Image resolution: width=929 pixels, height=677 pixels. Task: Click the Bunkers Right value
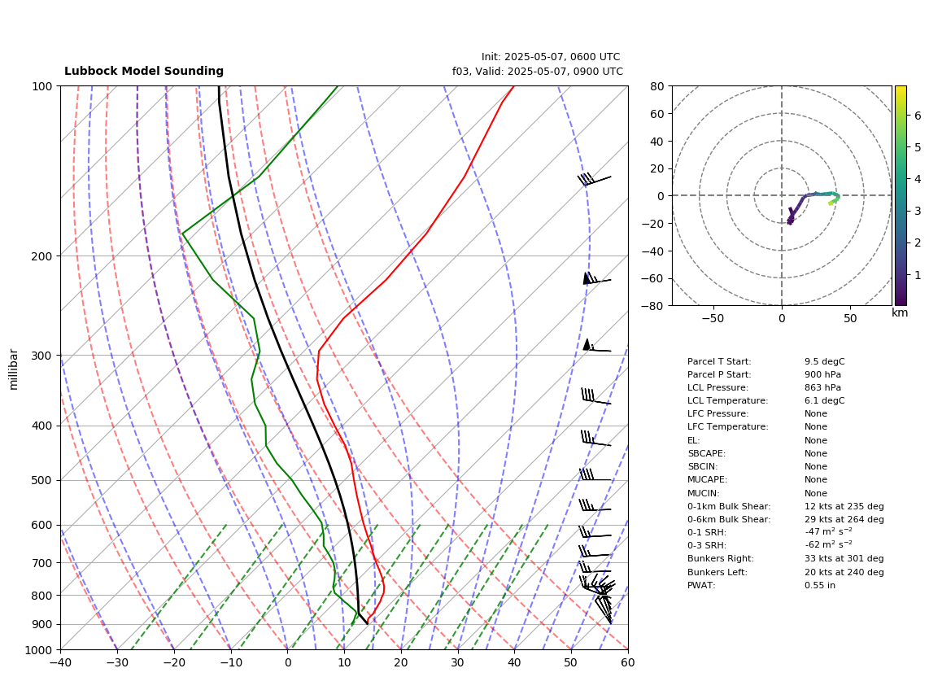point(844,558)
